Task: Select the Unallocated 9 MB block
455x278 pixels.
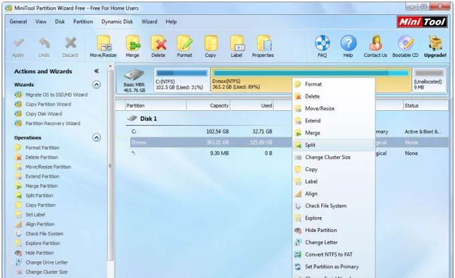Action: point(429,80)
